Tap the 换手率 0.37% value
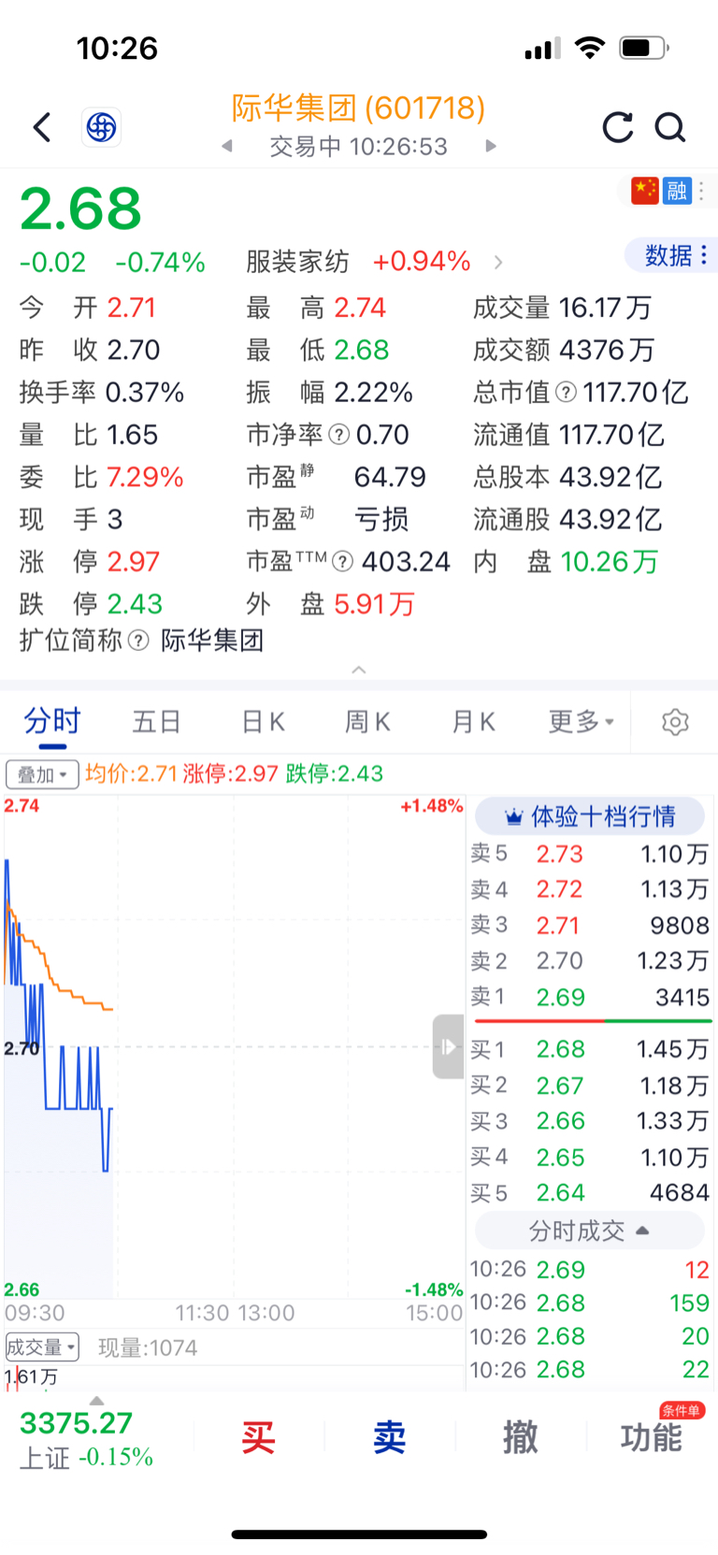This screenshot has width=718, height=1555. [145, 393]
